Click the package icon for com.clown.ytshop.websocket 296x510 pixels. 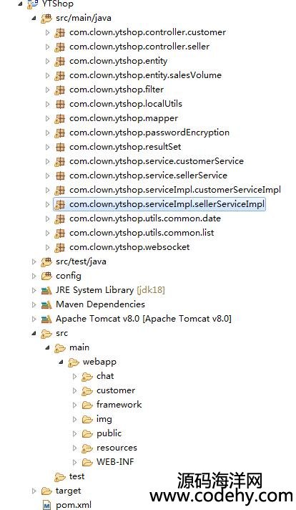[59, 247]
